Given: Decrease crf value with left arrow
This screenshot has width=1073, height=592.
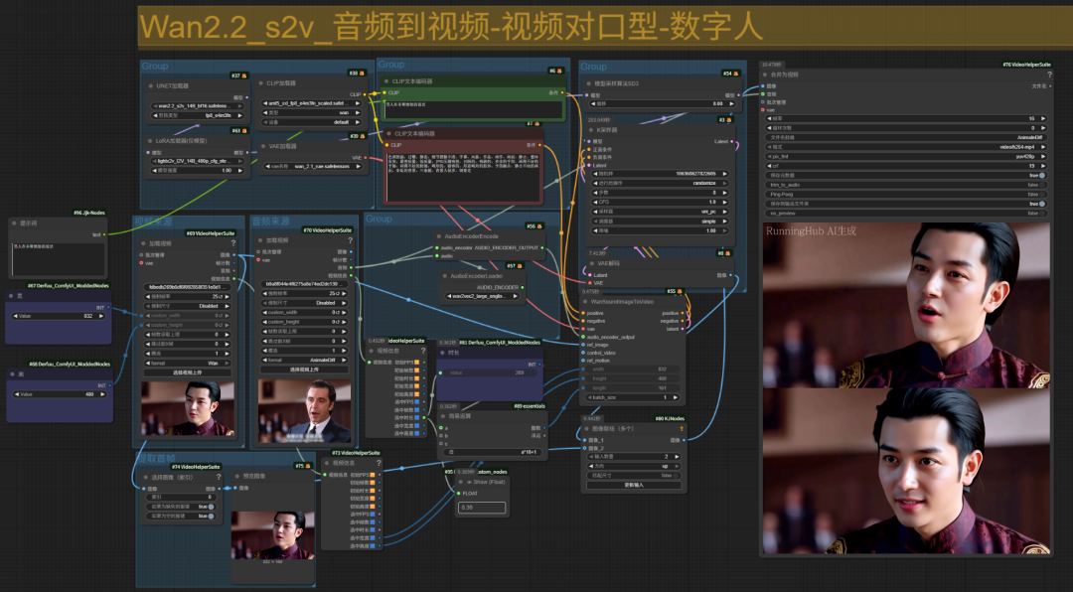Looking at the screenshot, I should pyautogui.click(x=769, y=166).
